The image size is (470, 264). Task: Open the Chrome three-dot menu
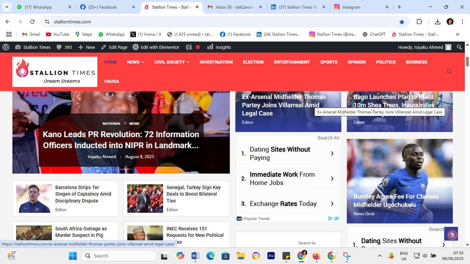(x=462, y=22)
